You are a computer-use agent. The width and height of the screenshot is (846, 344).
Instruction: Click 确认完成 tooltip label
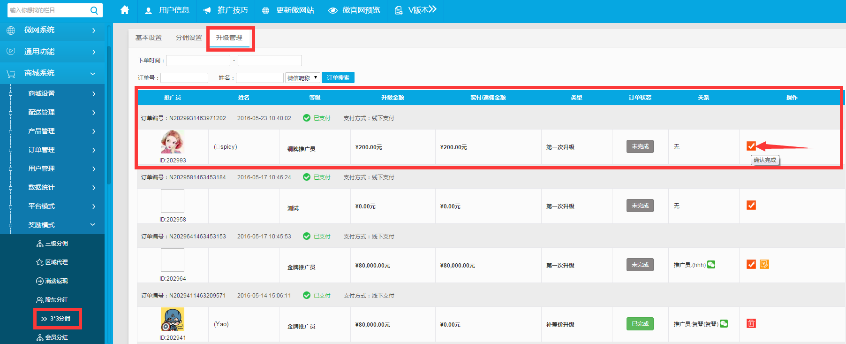pyautogui.click(x=765, y=160)
